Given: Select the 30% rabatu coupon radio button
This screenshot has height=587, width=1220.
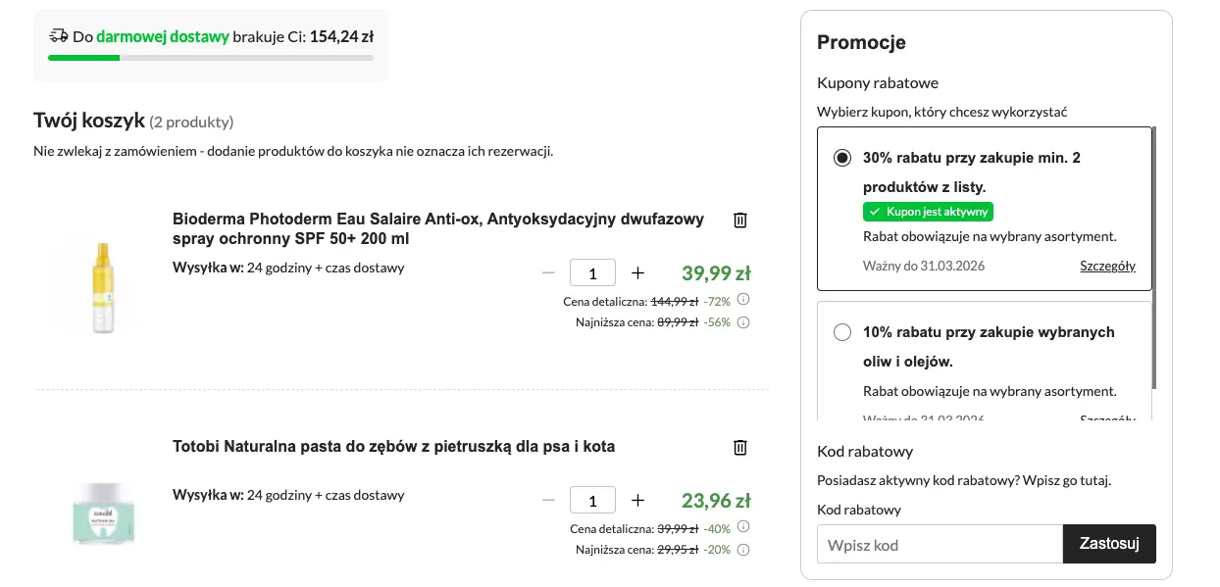Looking at the screenshot, I should (842, 159).
